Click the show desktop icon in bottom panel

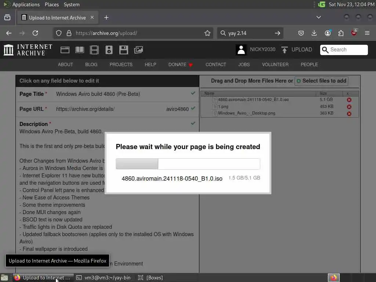[x=4, y=278]
